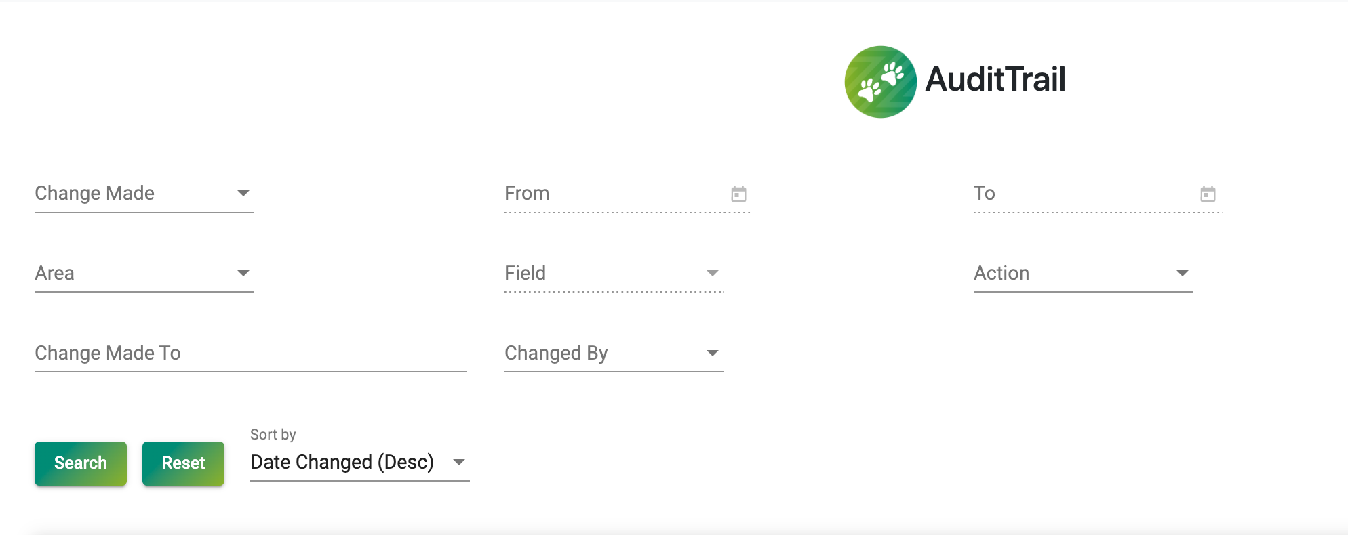The width and height of the screenshot is (1348, 535).
Task: Expand the Area dropdown
Action: [144, 273]
